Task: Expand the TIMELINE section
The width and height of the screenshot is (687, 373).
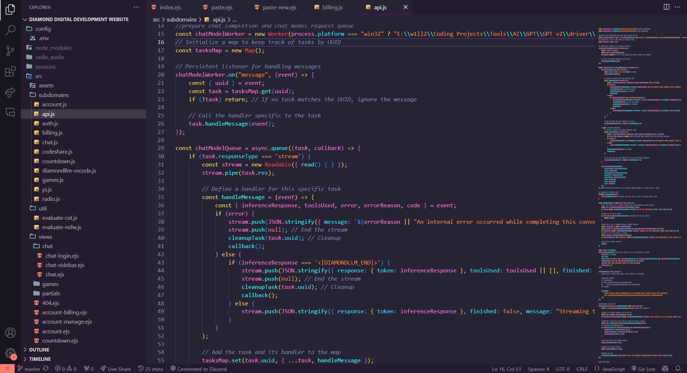Action: click(40, 359)
